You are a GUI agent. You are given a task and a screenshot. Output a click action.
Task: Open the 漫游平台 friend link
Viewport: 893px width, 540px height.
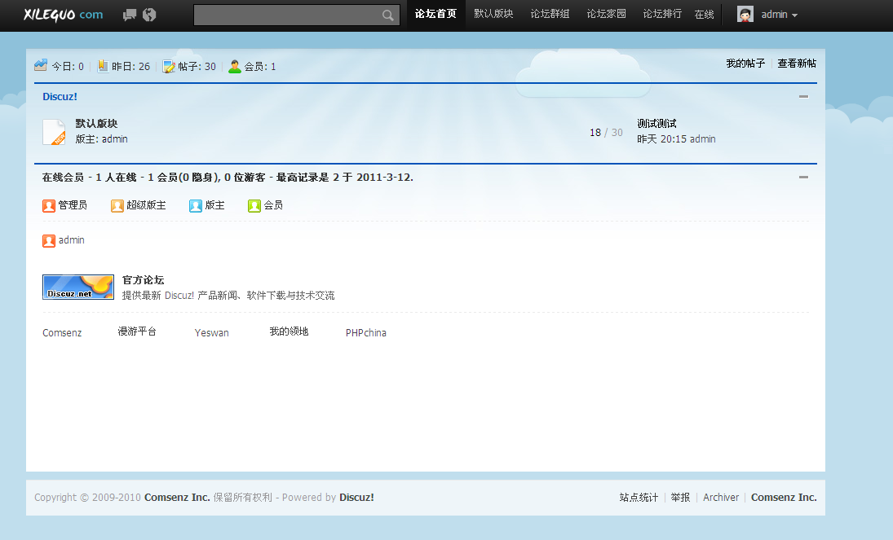(137, 331)
